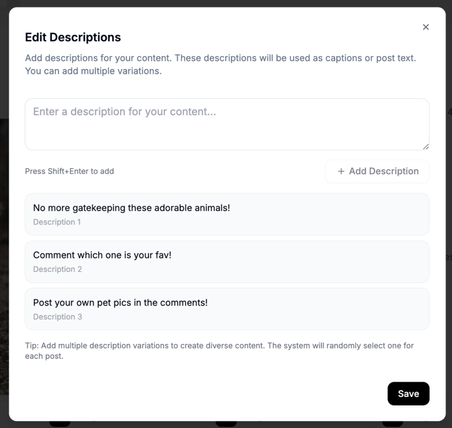Close the Edit Descriptions dialog with X
This screenshot has width=452, height=428.
[426, 27]
